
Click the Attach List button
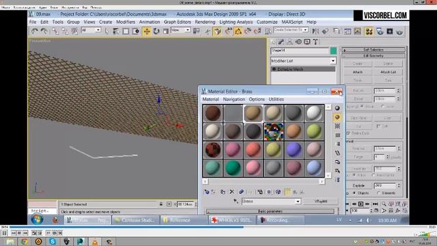[389, 72]
